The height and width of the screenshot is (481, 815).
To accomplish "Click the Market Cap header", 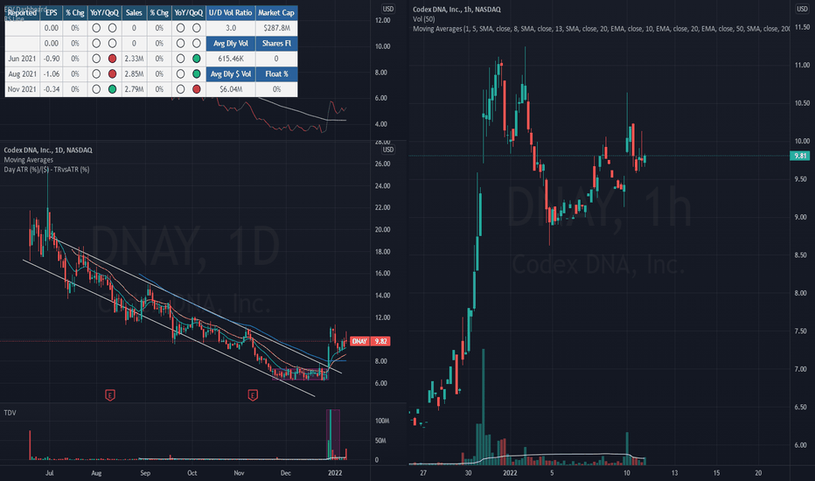I will point(276,12).
